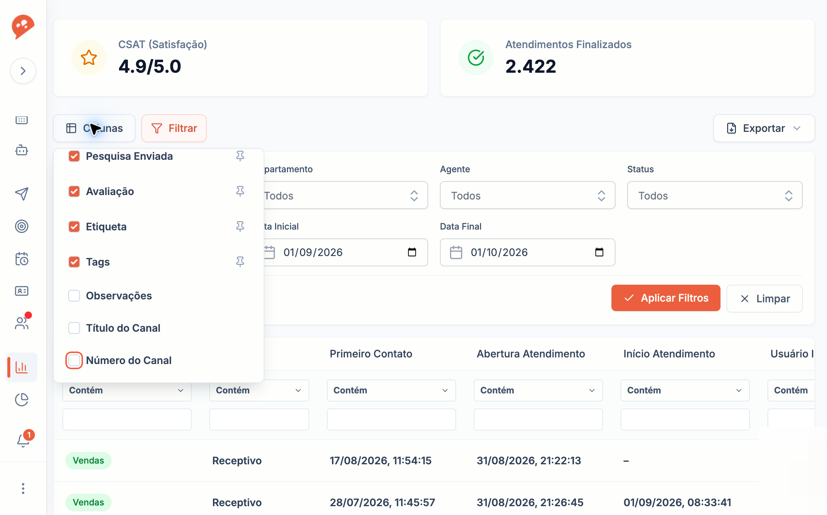
Task: Click the Limpar button
Action: pos(765,298)
